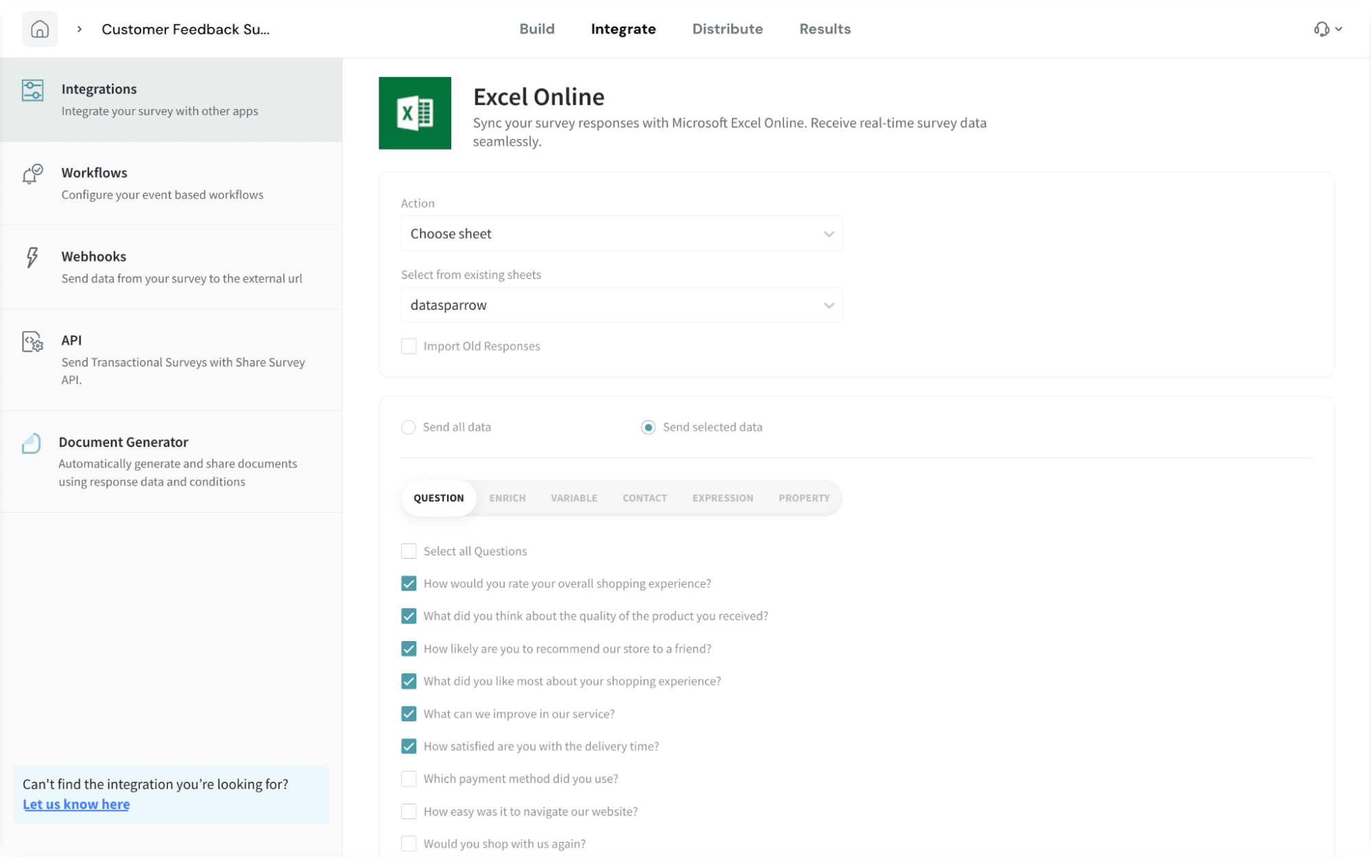
Task: Click the Webhooks lightning icon
Action: (32, 257)
